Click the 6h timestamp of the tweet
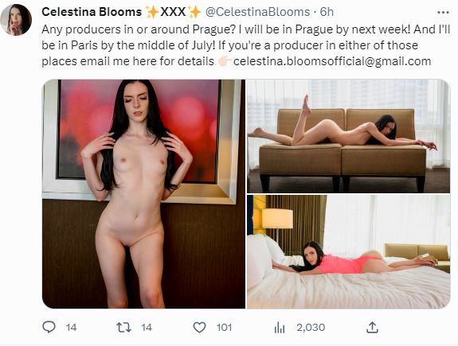458x346 pixels. pyautogui.click(x=327, y=12)
